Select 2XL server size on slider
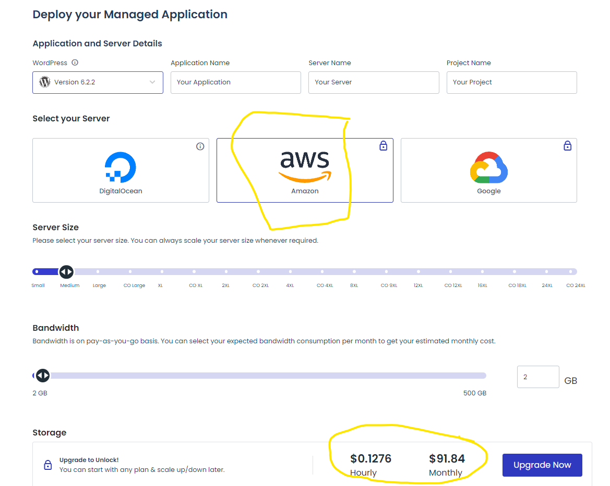This screenshot has width=610, height=486. (x=226, y=271)
